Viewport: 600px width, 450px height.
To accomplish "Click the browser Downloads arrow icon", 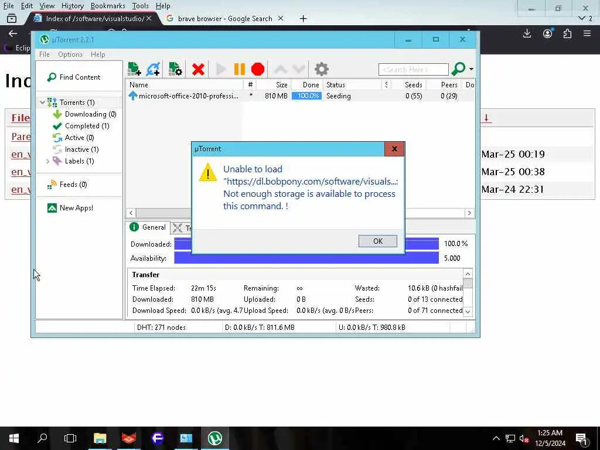I will pos(527,33).
